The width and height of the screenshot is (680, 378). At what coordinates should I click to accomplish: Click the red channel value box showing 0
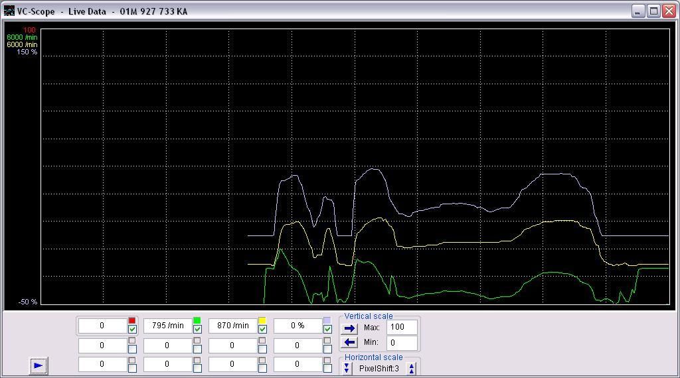[x=102, y=326]
